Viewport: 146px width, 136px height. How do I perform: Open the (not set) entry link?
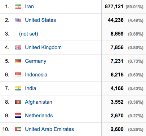28,34
